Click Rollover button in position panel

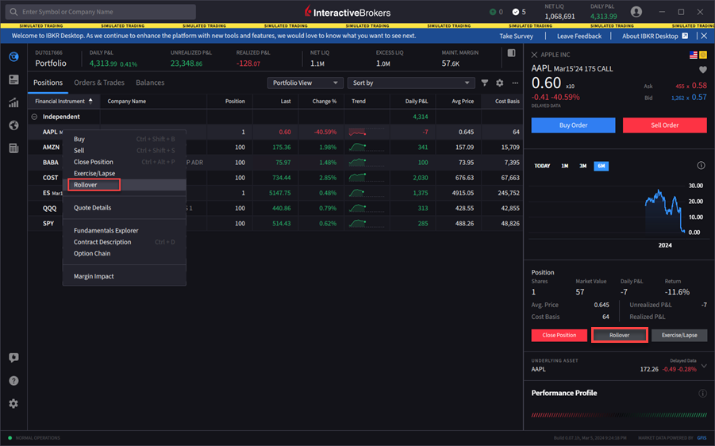(619, 335)
